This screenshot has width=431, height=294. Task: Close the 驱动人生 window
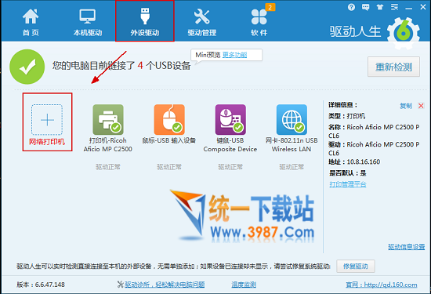[x=423, y=7]
